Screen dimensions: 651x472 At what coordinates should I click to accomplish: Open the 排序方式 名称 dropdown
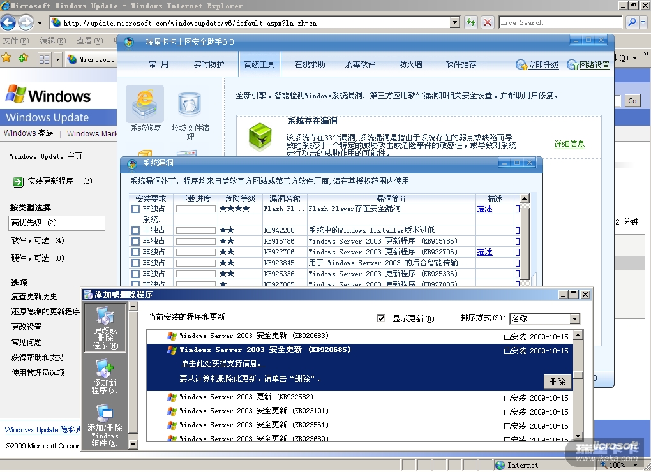tap(574, 318)
